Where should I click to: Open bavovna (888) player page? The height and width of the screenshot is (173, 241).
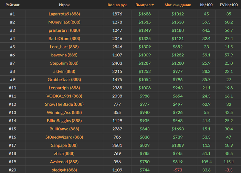coord(64,55)
